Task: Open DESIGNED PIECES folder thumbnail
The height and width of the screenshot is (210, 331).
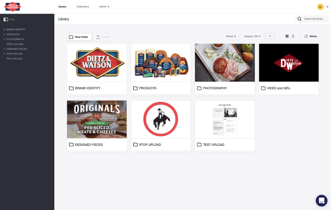Action: (x=97, y=119)
